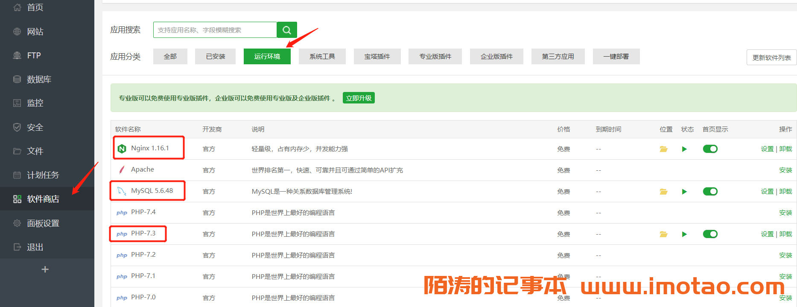Select the 系统工具 category tab
This screenshot has height=307, width=797.
322,56
